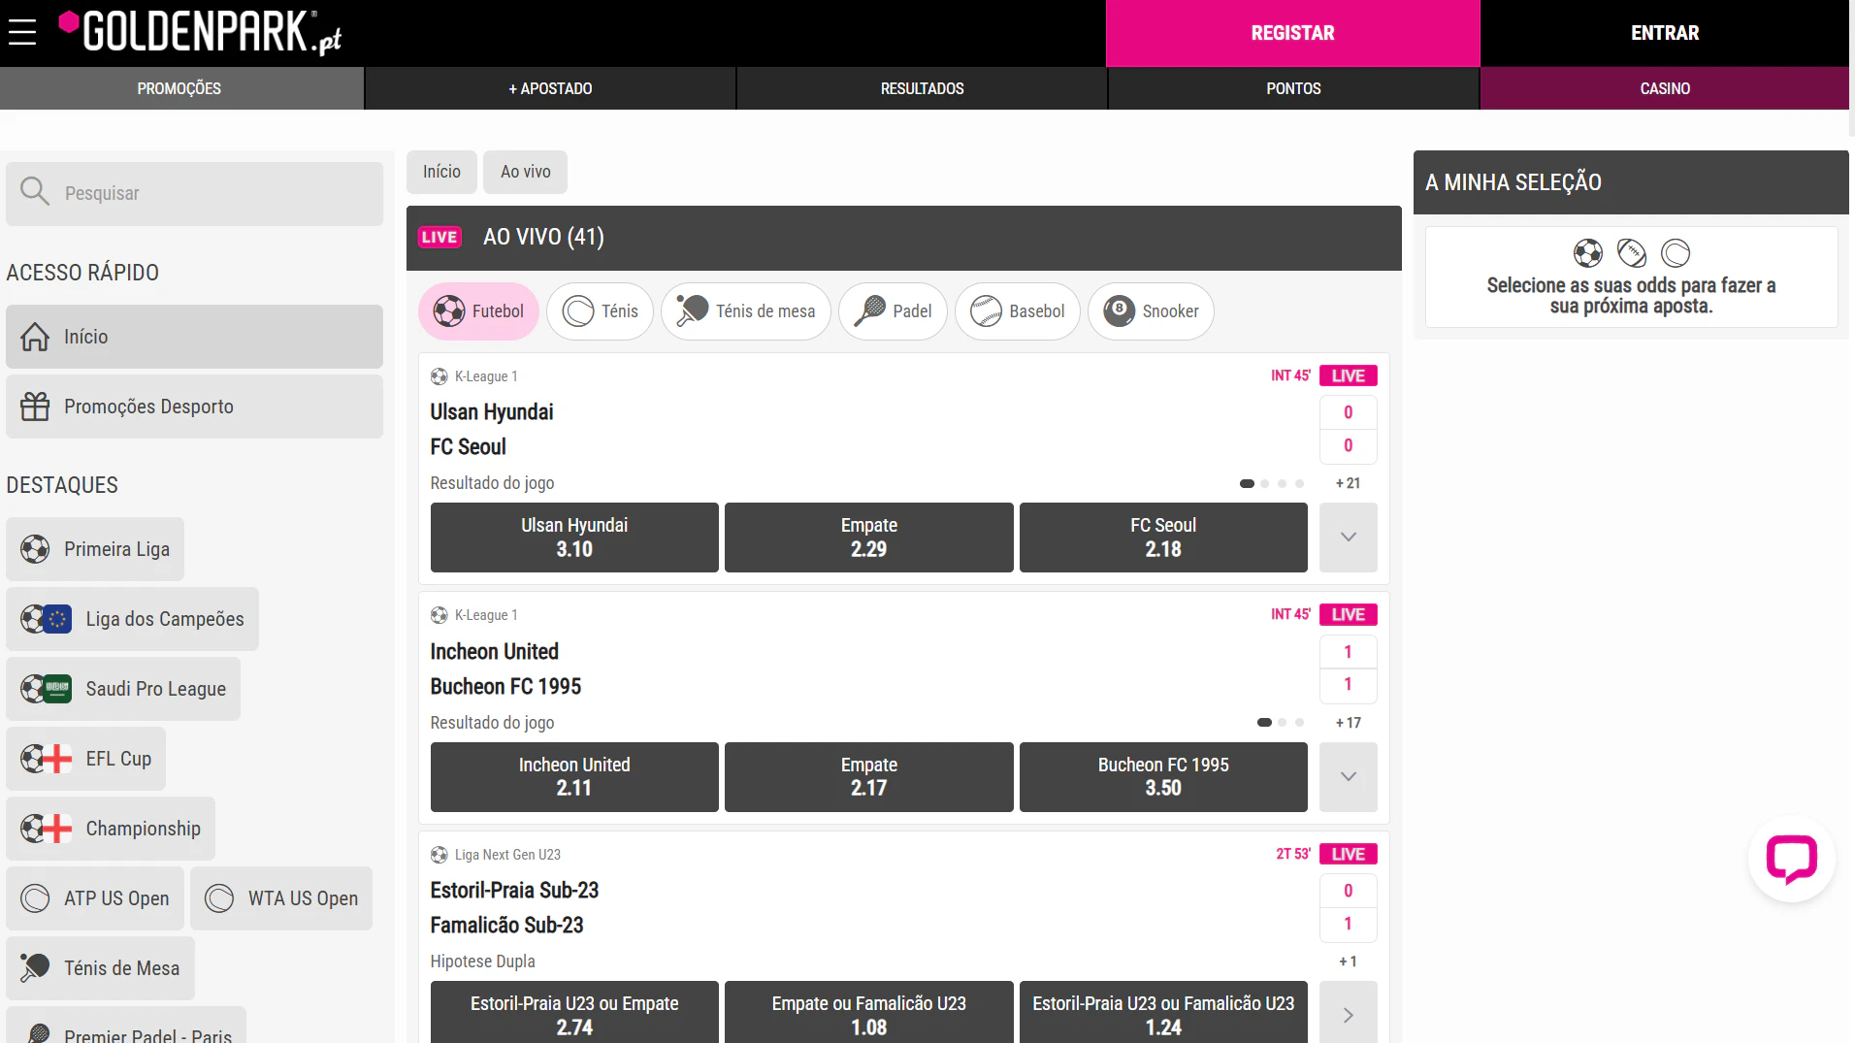Image resolution: width=1855 pixels, height=1043 pixels.
Task: Click the Padel racket icon
Action: point(869,311)
